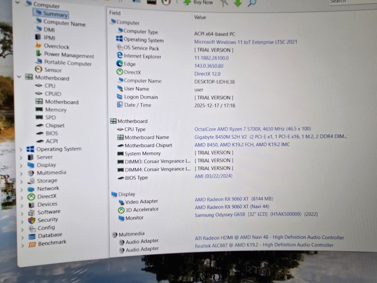Click the Multimedia speaker tree icon
377x283 pixels.
(x=31, y=173)
